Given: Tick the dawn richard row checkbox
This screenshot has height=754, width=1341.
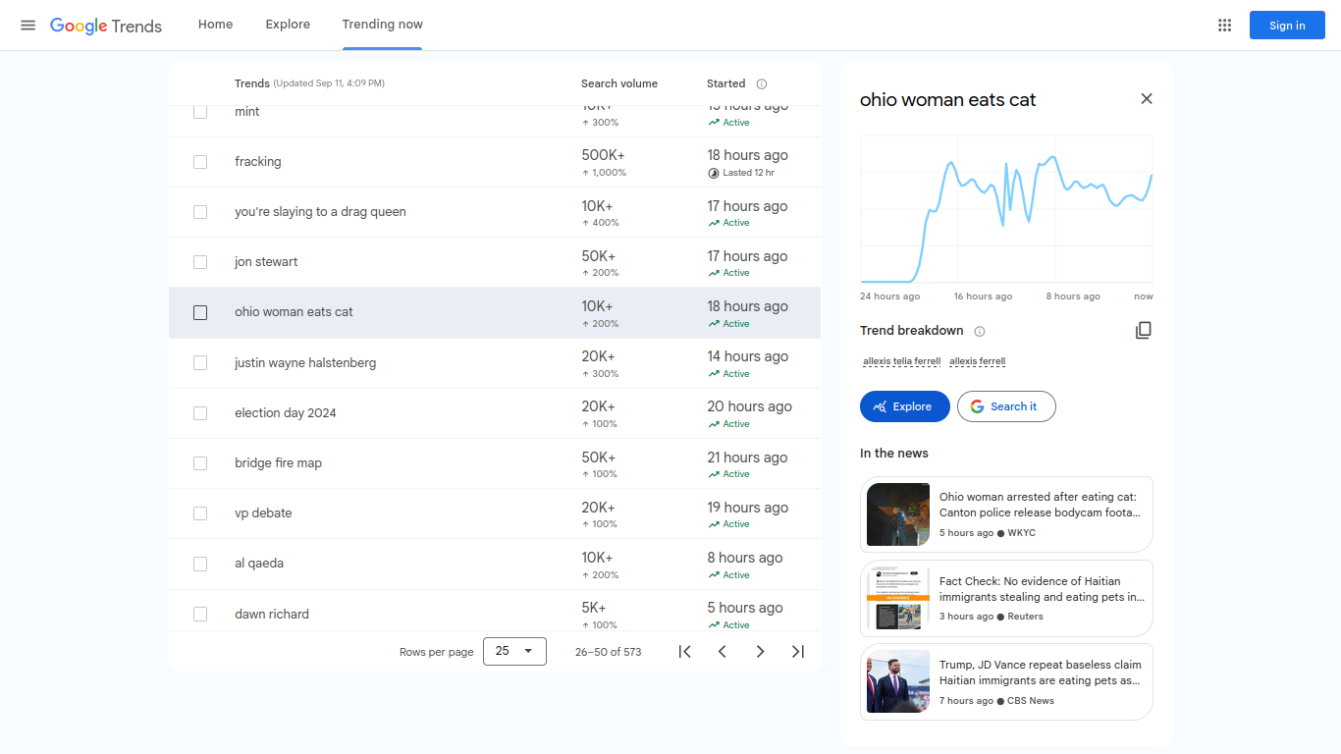Looking at the screenshot, I should point(200,615).
